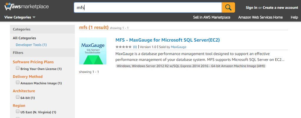Open the Sign in link
Image resolution: width=301 pixels, height=118 pixels.
252,8
